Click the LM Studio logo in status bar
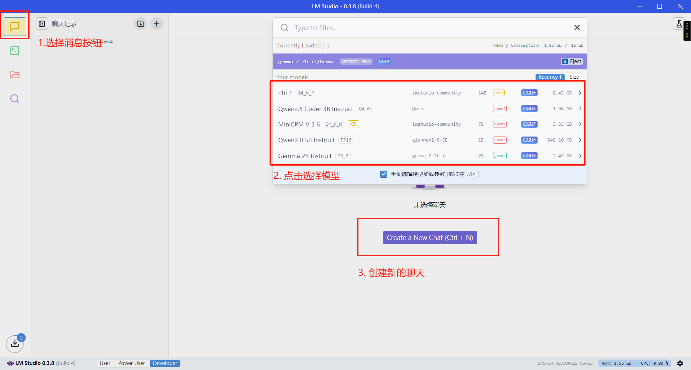The width and height of the screenshot is (691, 370). 10,363
